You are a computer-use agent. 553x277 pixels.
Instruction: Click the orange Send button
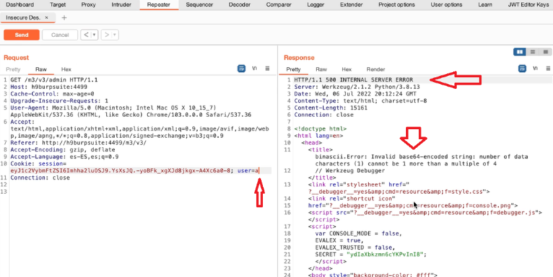coord(22,35)
